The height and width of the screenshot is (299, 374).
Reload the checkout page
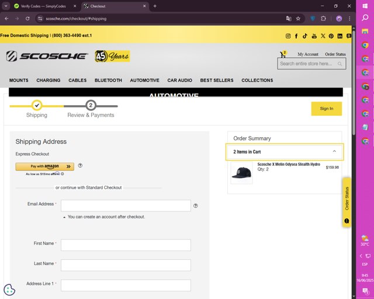pos(27,19)
